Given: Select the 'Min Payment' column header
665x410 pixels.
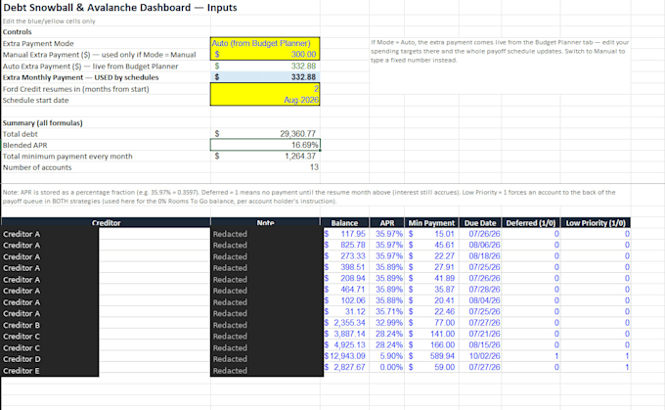Looking at the screenshot, I should click(431, 223).
